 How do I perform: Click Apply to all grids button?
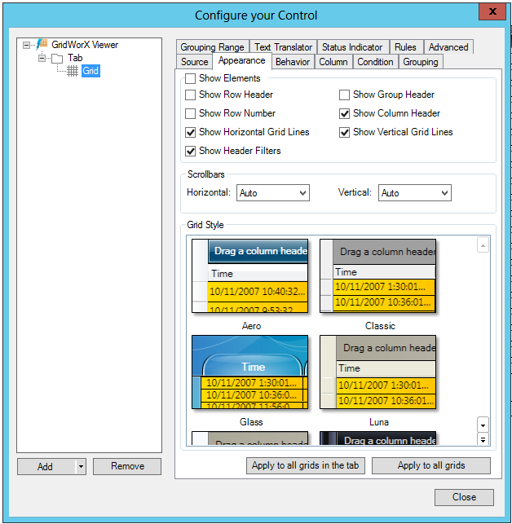tap(431, 466)
